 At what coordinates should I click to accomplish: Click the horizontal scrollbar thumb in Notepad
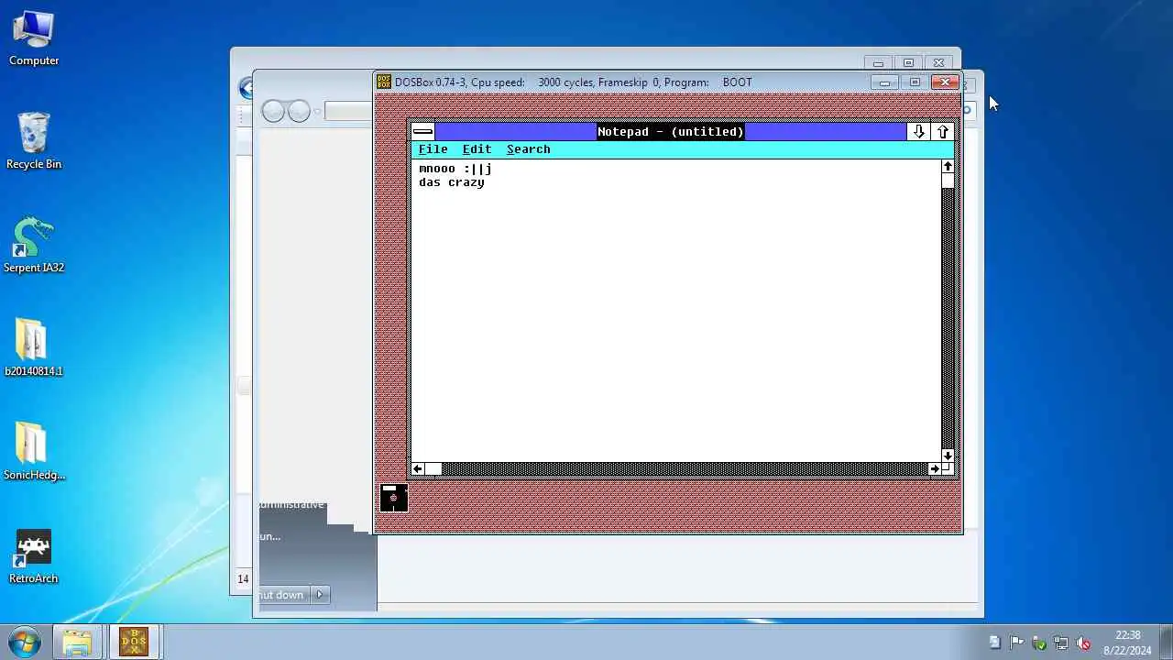[433, 468]
